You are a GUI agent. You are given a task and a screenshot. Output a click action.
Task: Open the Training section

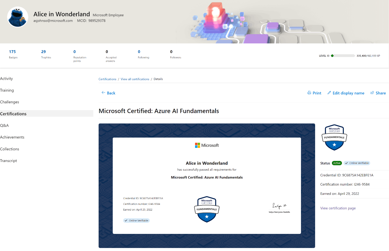coord(7,90)
